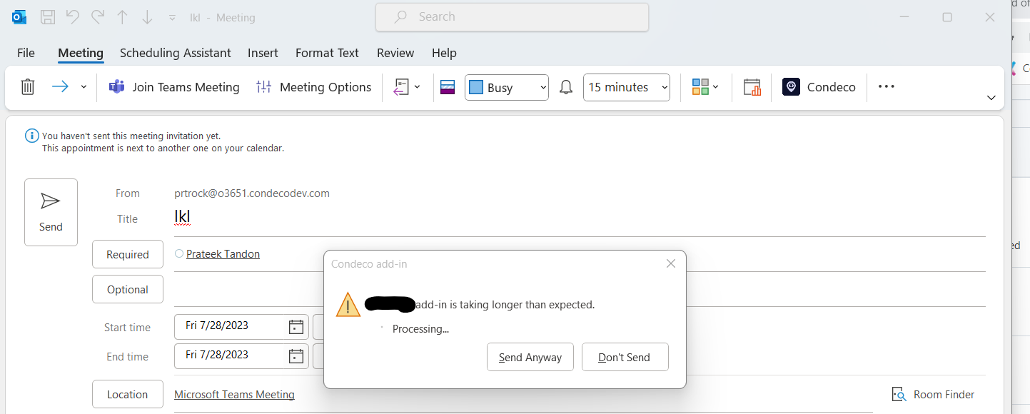1030x414 pixels.
Task: Select the radio button beside Prateek Tandon
Action: 178,253
